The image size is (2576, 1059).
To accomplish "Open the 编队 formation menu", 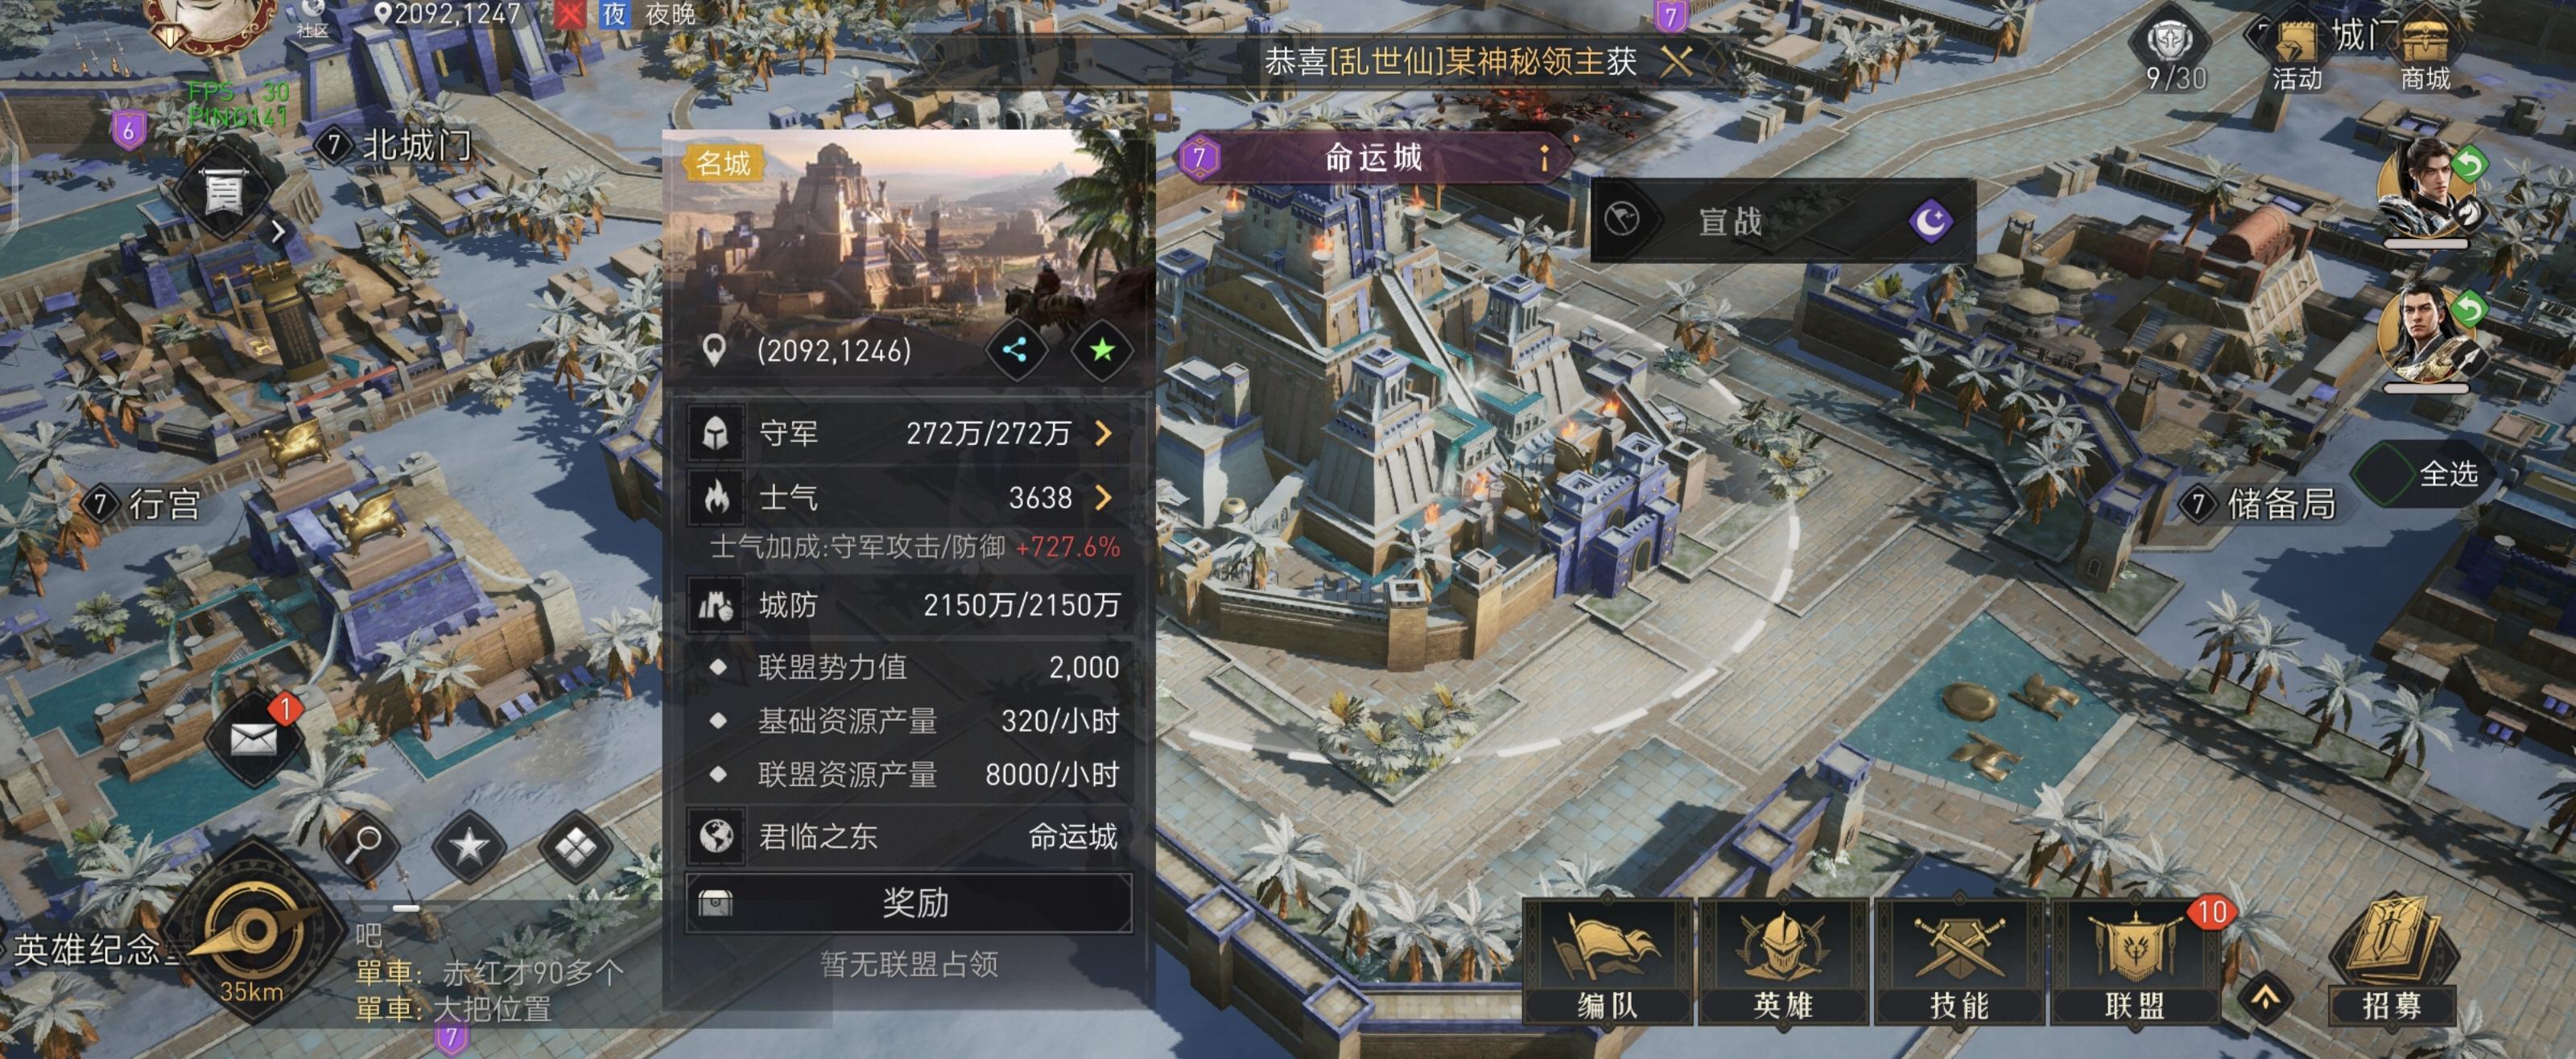I will [1607, 961].
